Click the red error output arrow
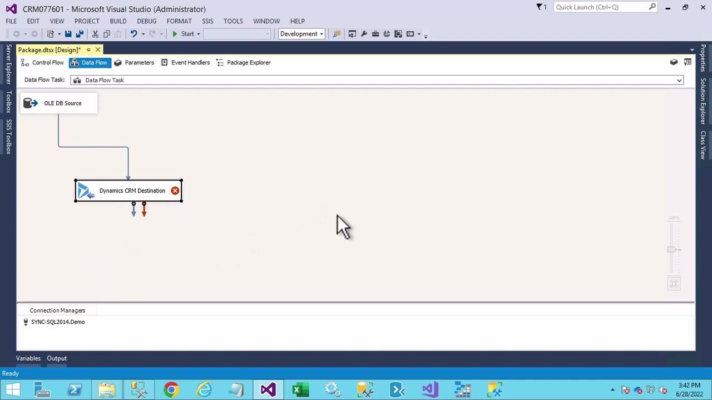 click(x=144, y=209)
